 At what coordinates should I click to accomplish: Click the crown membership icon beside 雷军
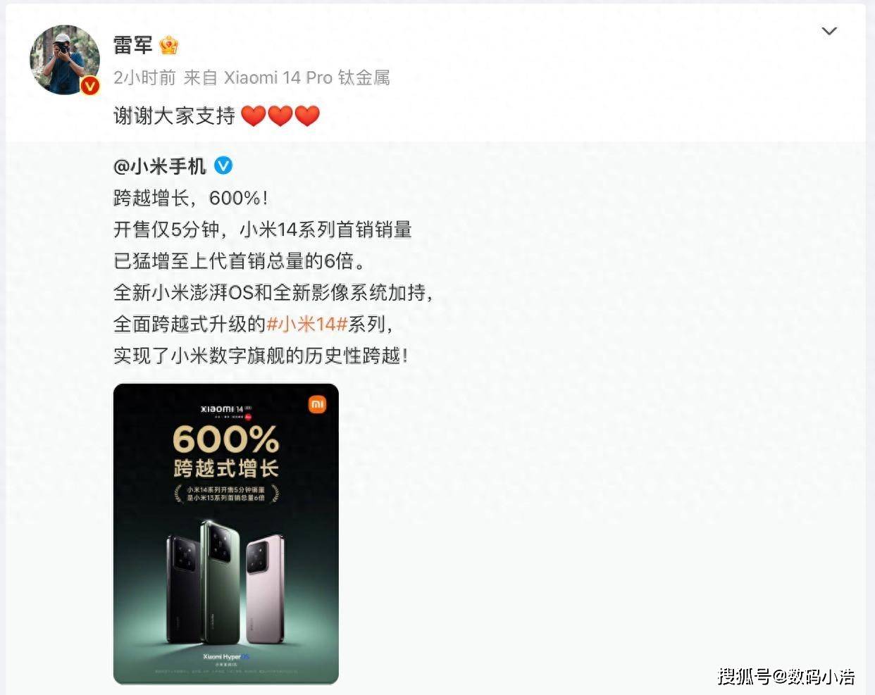coord(168,46)
